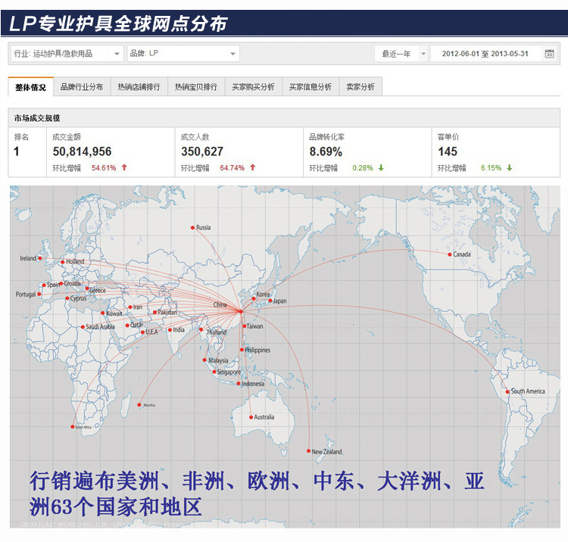This screenshot has height=542, width=568.
Task: Click the South Africa marker dot
Action: pyautogui.click(x=73, y=427)
